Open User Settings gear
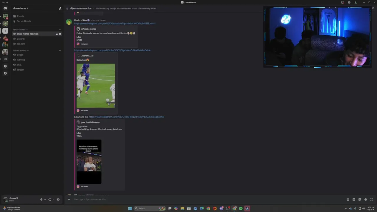Screen dimensions: 377x212 point(58,199)
